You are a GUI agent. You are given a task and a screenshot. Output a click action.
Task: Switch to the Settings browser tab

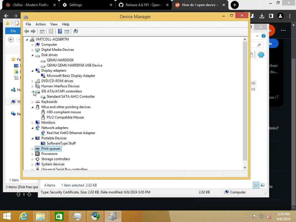pyautogui.click(x=87, y=5)
